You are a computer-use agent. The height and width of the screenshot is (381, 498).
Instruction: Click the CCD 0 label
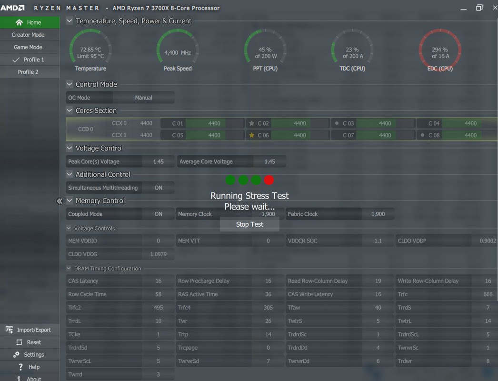[86, 130]
